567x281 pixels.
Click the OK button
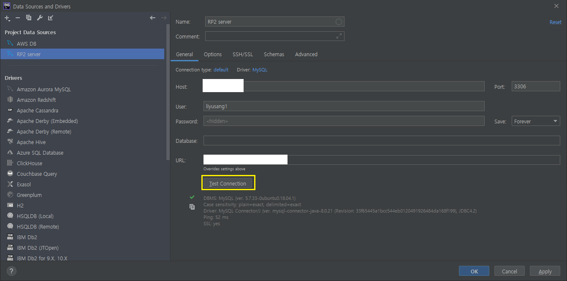coord(474,271)
